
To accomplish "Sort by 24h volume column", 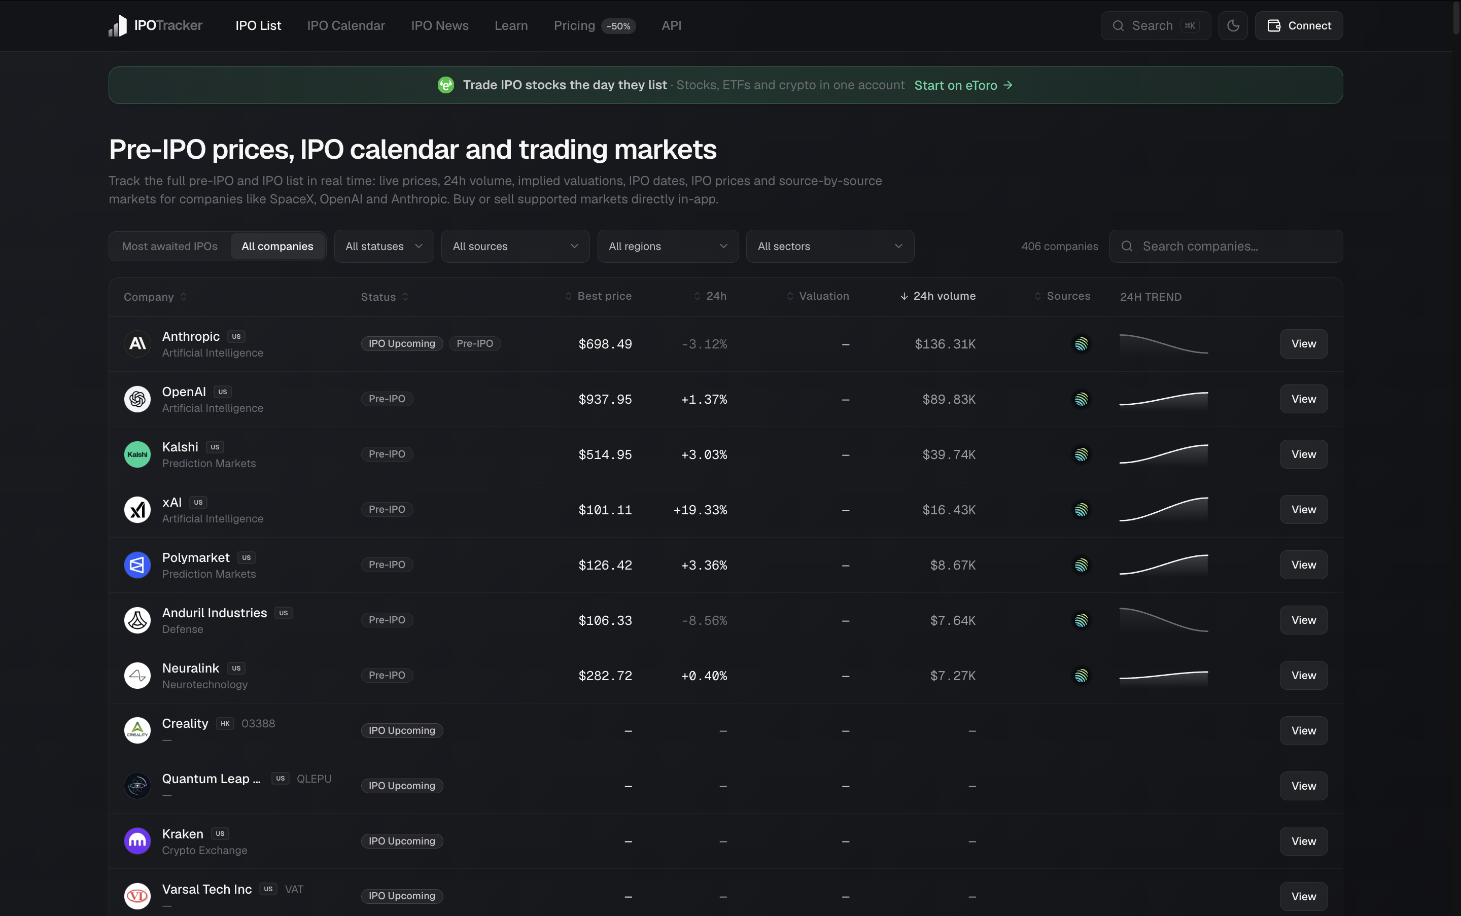I will point(937,296).
